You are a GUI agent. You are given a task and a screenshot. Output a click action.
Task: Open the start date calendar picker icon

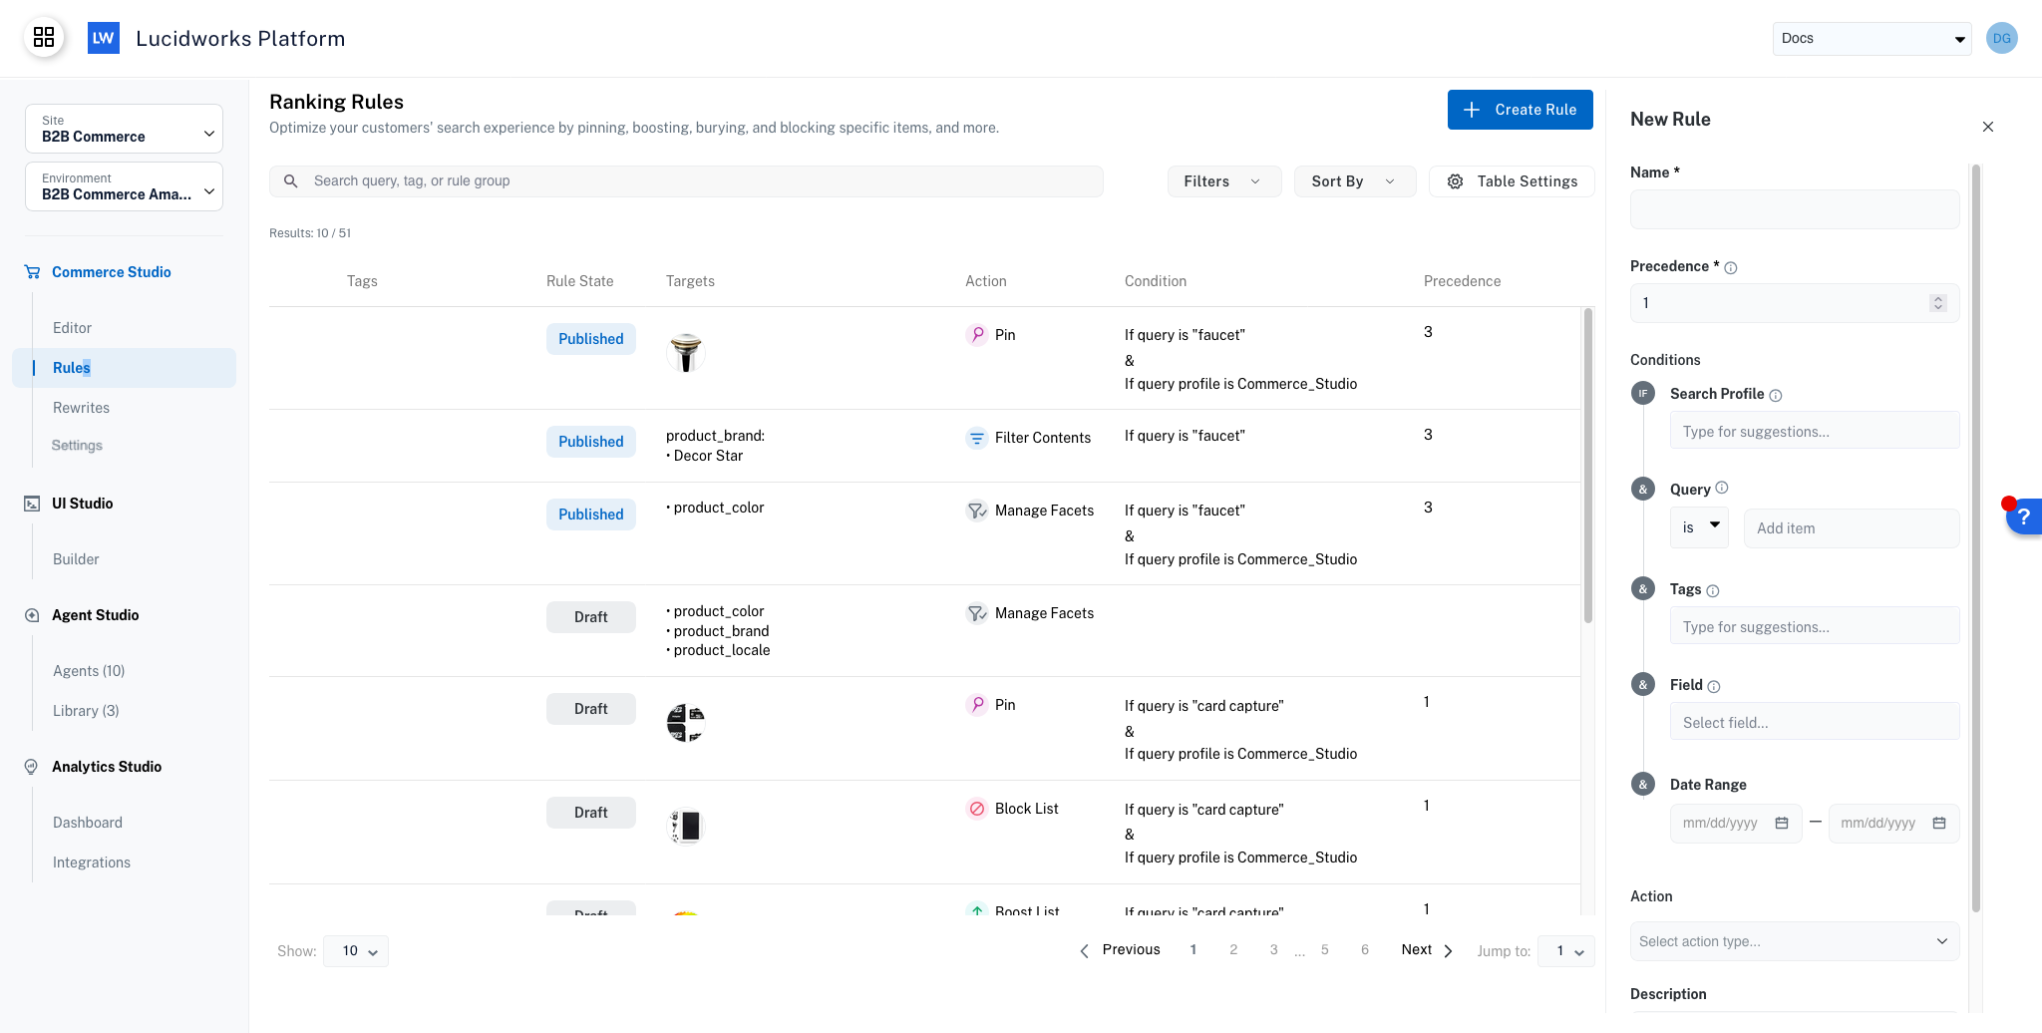1782,823
